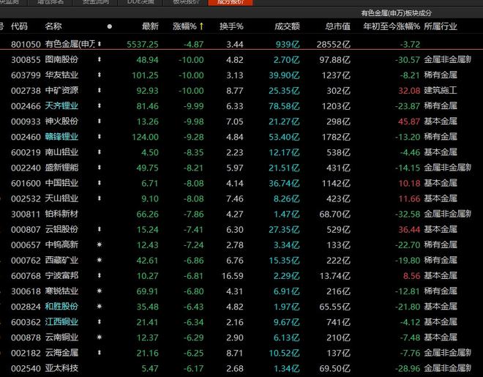Click the marker icon beside 南山铝业
483x377 pixels.
click(x=100, y=152)
